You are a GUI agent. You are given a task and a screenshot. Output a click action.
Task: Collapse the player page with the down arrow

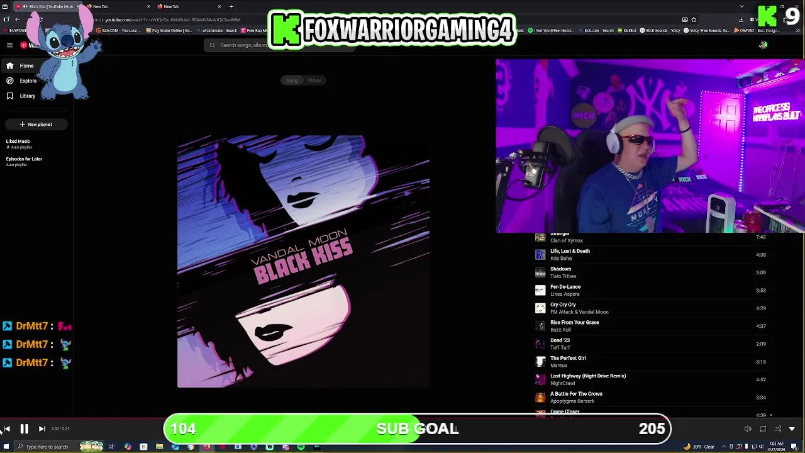coord(792,429)
